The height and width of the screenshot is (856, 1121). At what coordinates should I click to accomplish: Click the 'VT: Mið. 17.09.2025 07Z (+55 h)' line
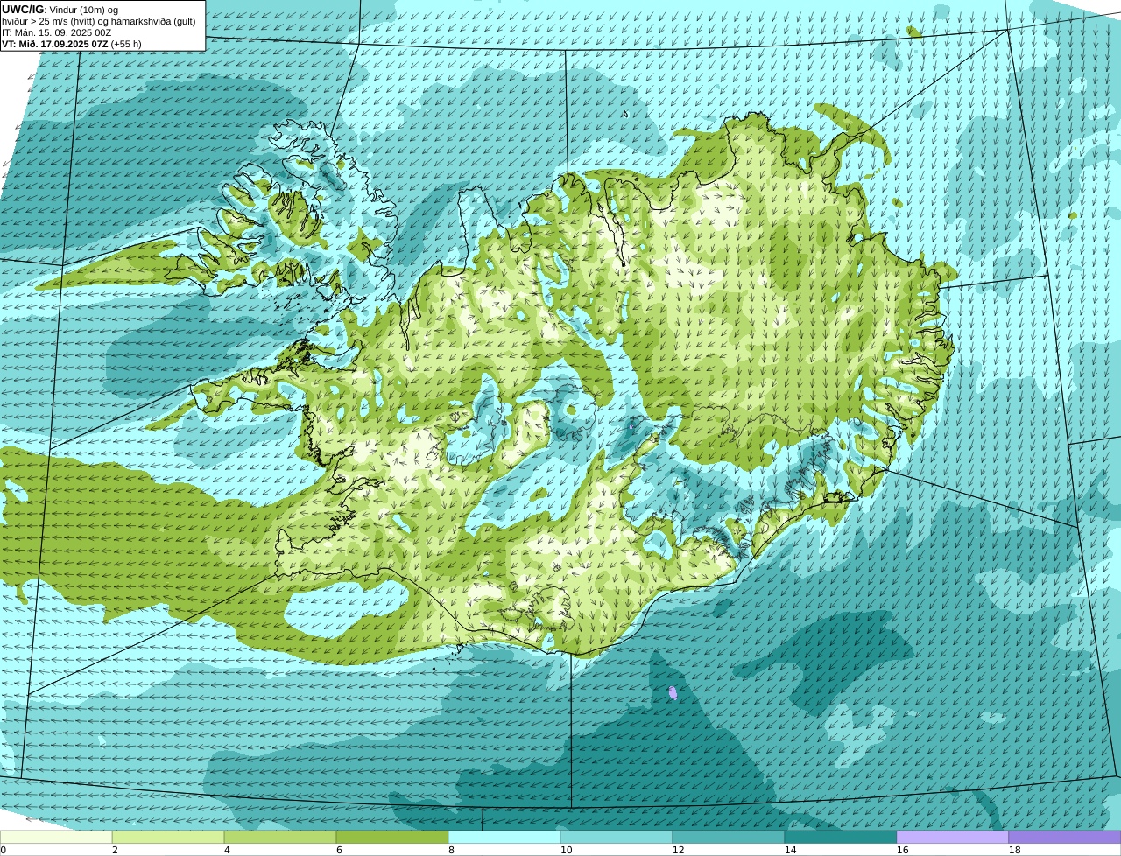point(72,43)
